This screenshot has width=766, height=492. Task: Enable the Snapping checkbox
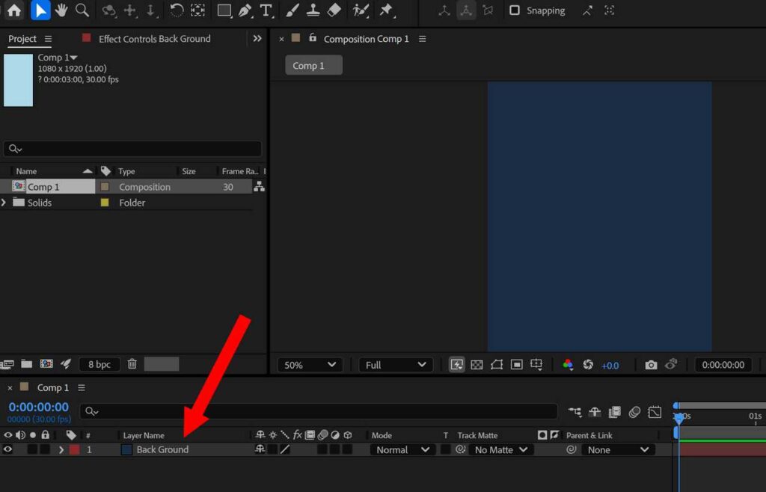pyautogui.click(x=515, y=10)
